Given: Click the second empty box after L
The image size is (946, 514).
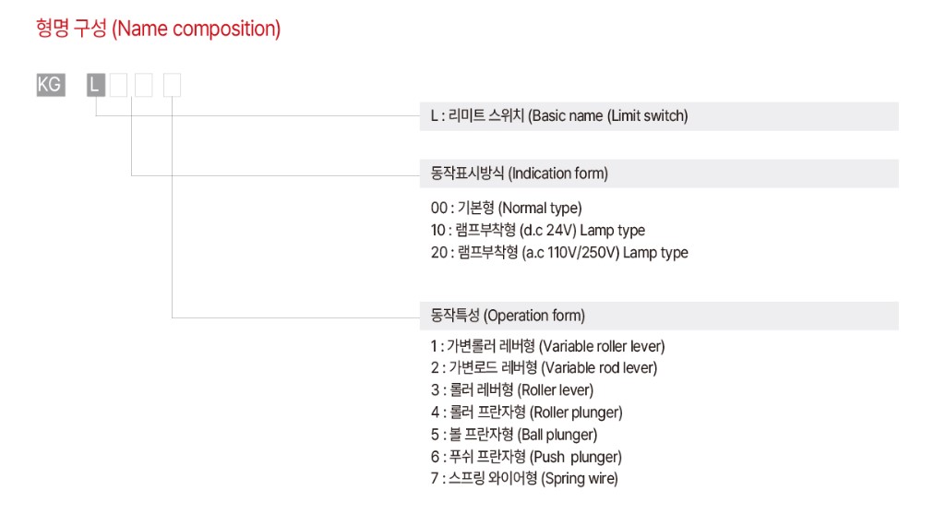Looking at the screenshot, I should [x=144, y=85].
